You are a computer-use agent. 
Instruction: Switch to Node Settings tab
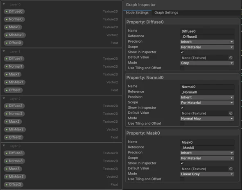pyautogui.click(x=137, y=13)
